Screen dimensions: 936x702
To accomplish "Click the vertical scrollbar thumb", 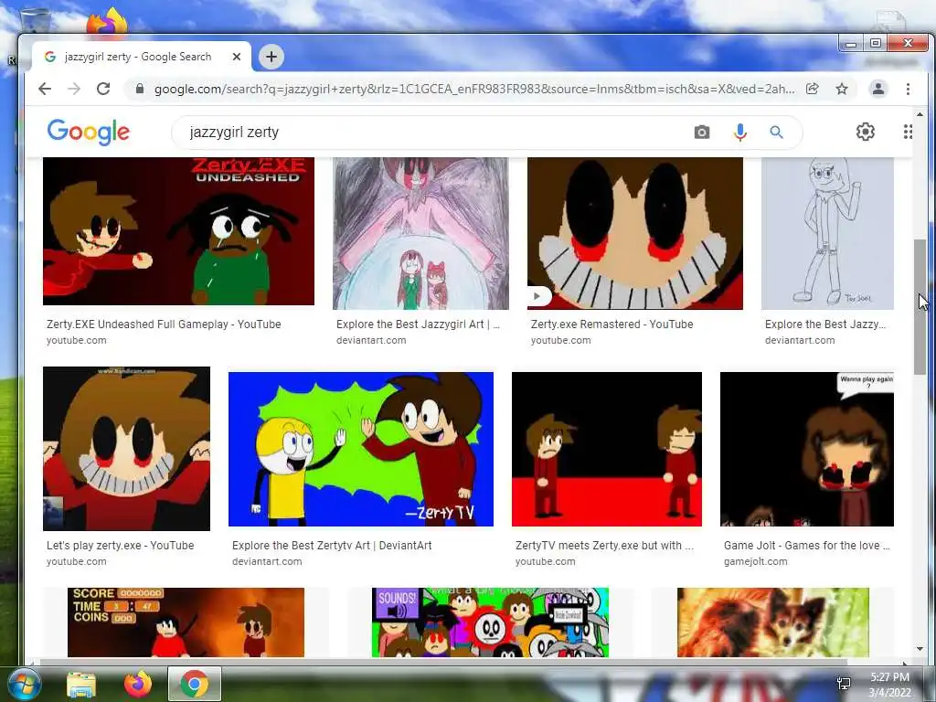I will [920, 307].
